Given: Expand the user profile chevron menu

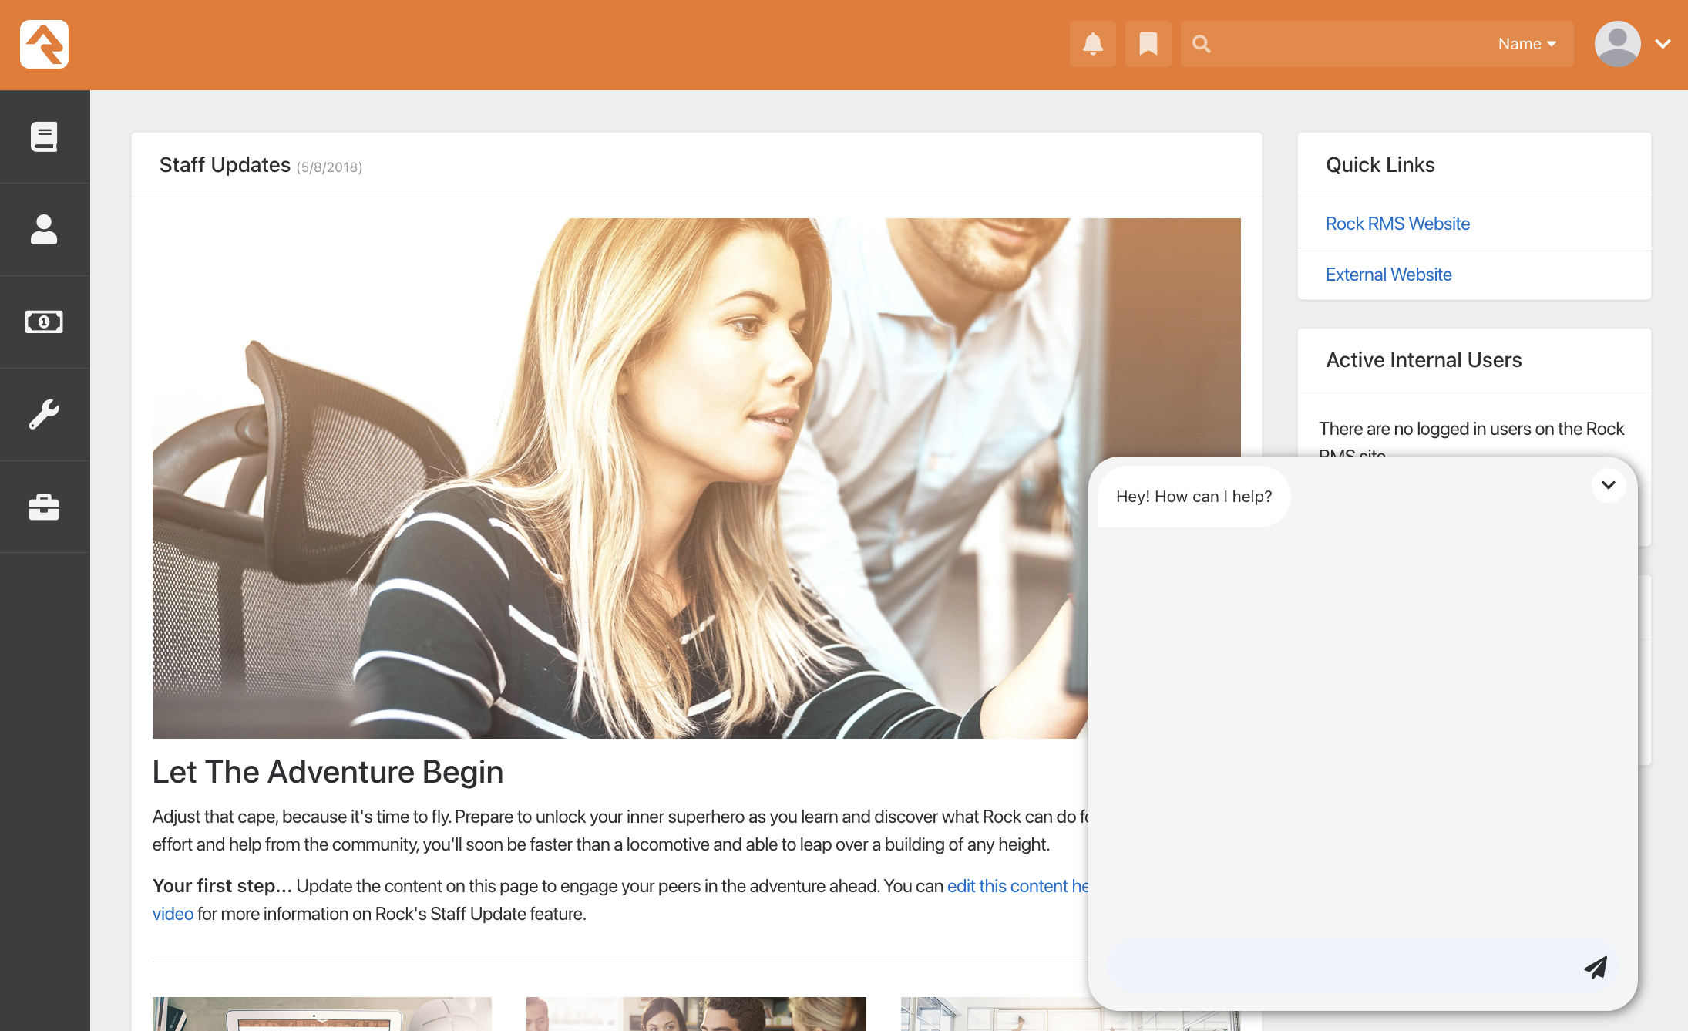Looking at the screenshot, I should click(1663, 44).
